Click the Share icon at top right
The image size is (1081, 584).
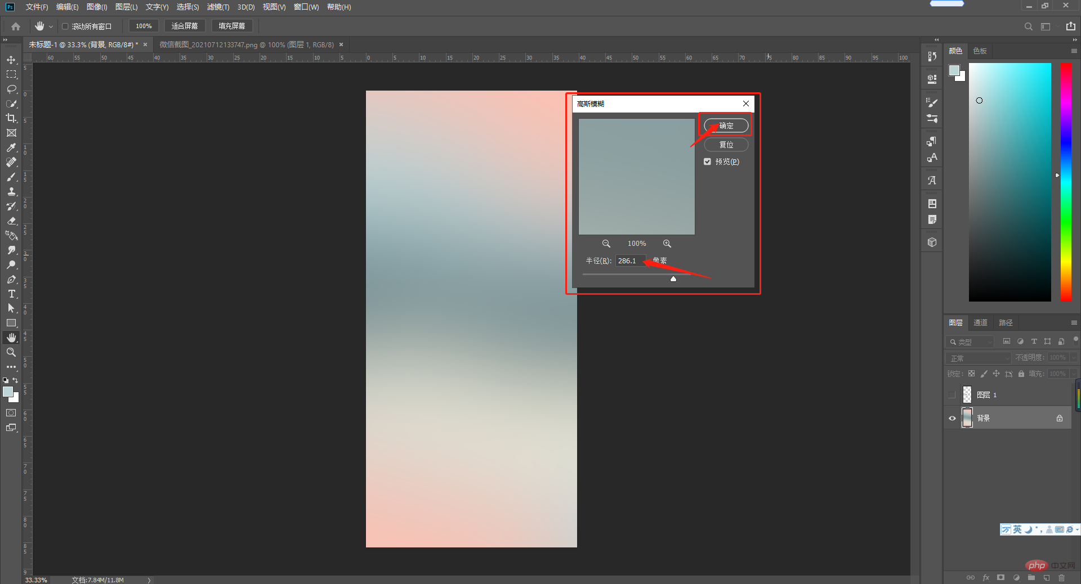(x=1070, y=26)
